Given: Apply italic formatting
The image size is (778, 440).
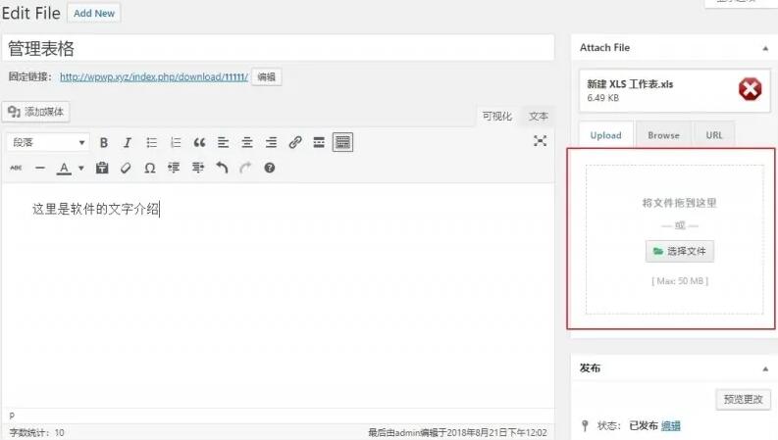Looking at the screenshot, I should (x=127, y=143).
